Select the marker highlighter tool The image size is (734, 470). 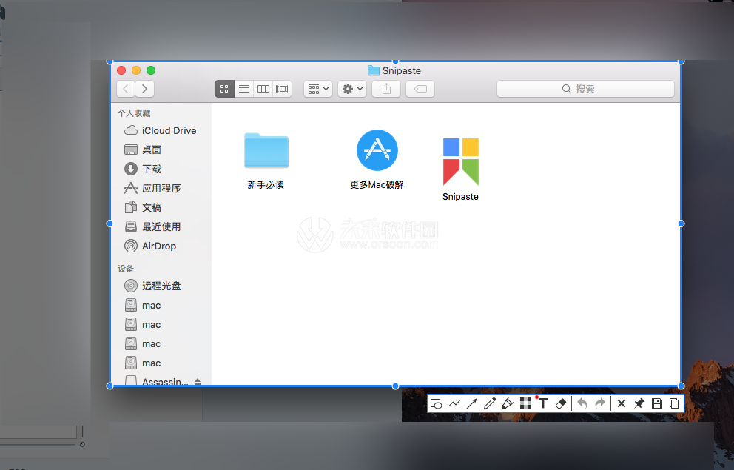point(508,403)
